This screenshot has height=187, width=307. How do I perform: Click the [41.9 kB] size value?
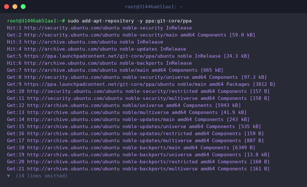(233, 112)
